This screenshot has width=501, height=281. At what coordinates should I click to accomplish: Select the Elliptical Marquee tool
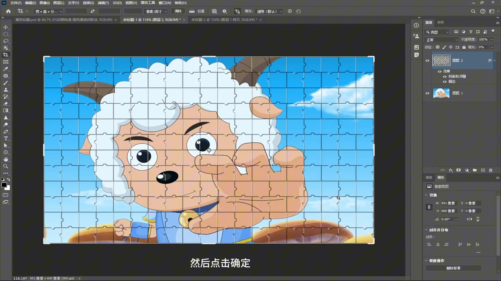click(x=5, y=34)
